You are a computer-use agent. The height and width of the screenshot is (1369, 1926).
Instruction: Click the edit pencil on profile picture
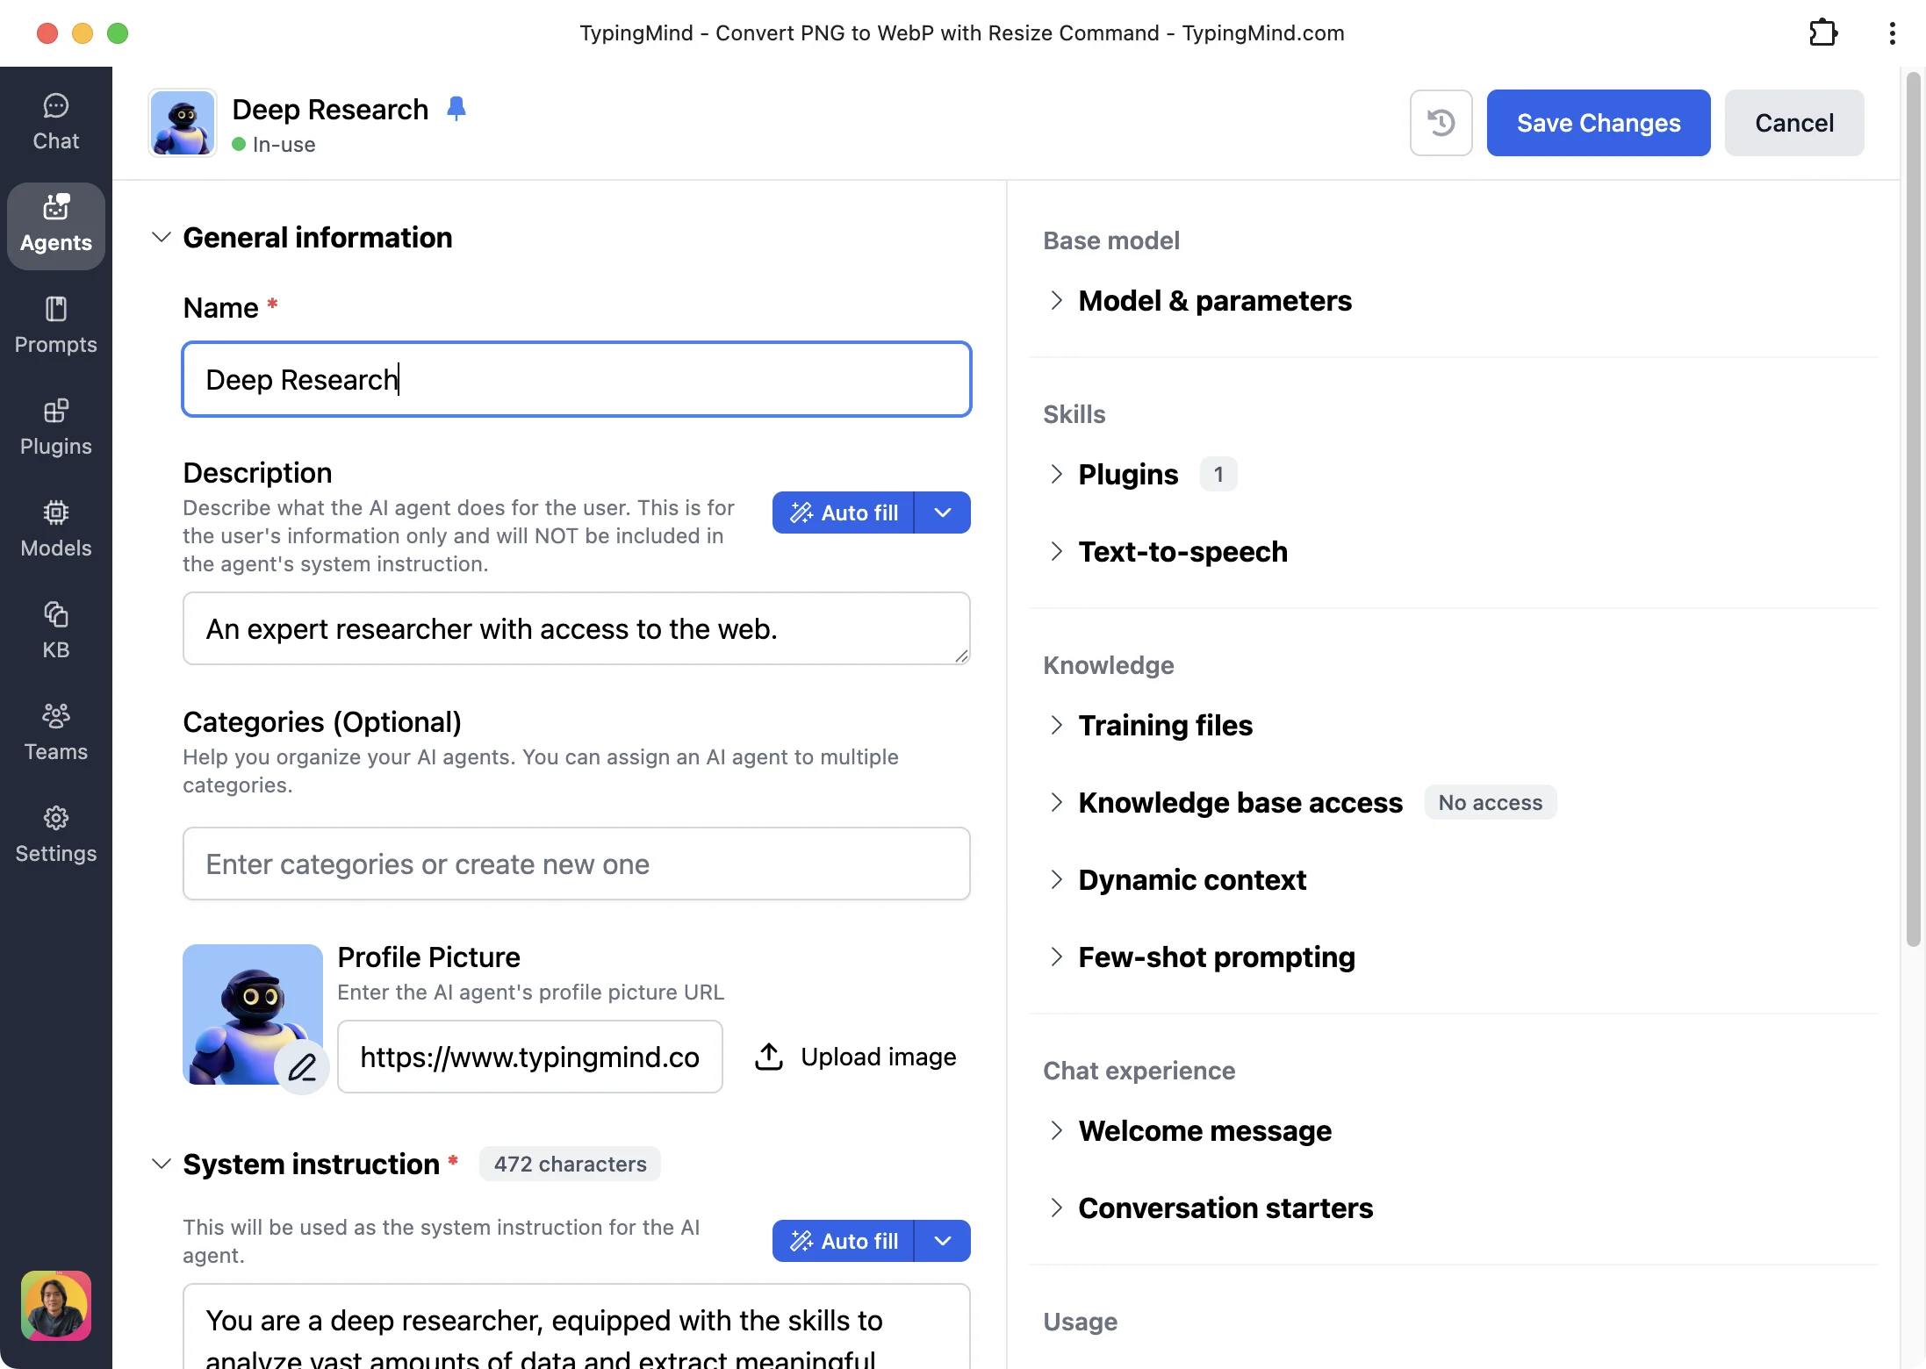coord(301,1067)
